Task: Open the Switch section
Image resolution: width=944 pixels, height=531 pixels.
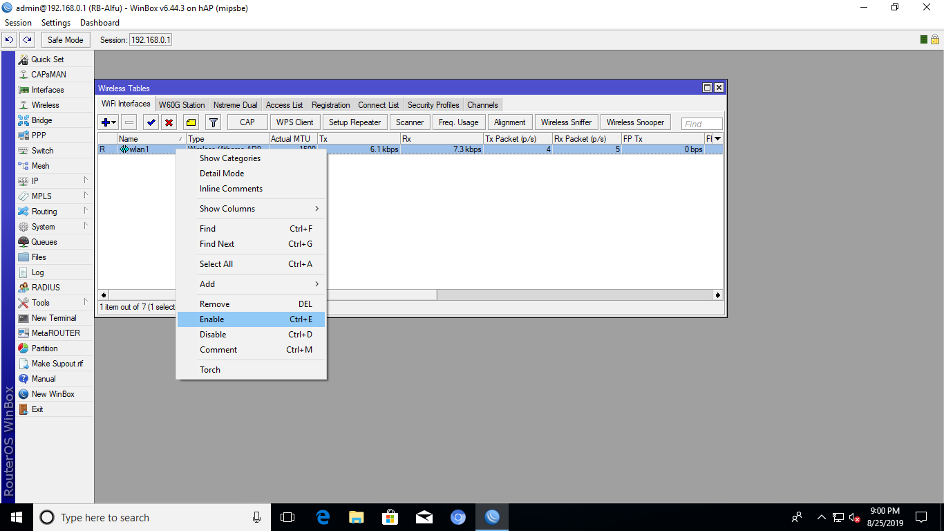Action: (54, 151)
